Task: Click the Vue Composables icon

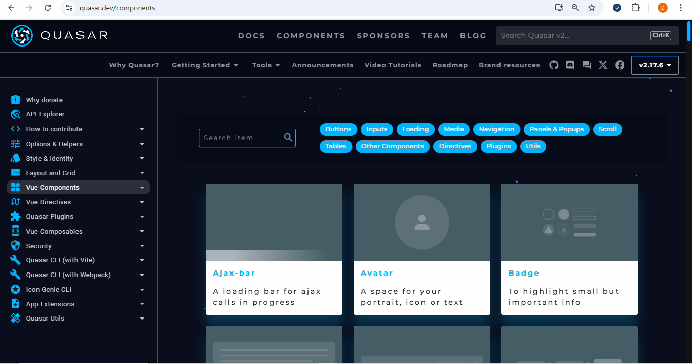Action: coord(16,231)
